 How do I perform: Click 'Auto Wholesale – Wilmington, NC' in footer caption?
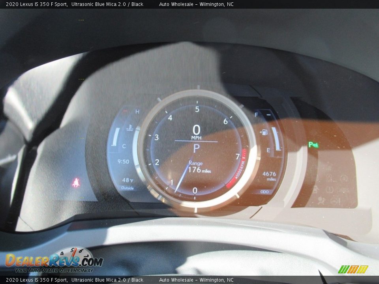click(x=196, y=280)
